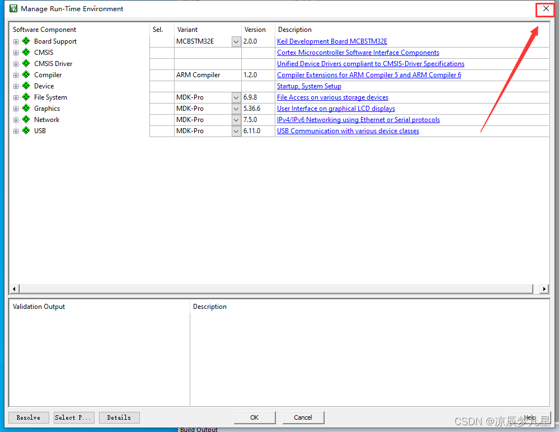559x432 pixels.
Task: Click the green diamond icon beside File System
Action: (x=26, y=97)
